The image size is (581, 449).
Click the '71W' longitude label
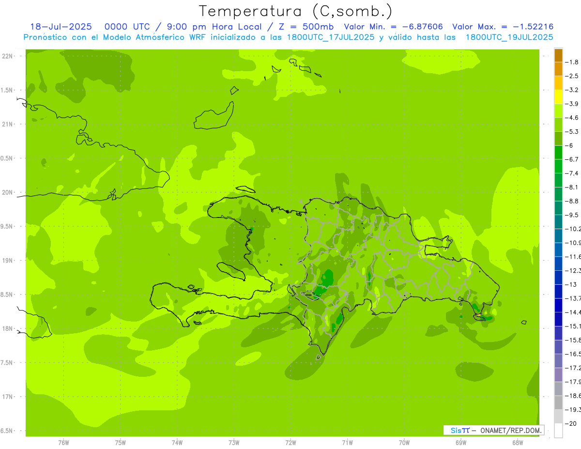coord(347,443)
